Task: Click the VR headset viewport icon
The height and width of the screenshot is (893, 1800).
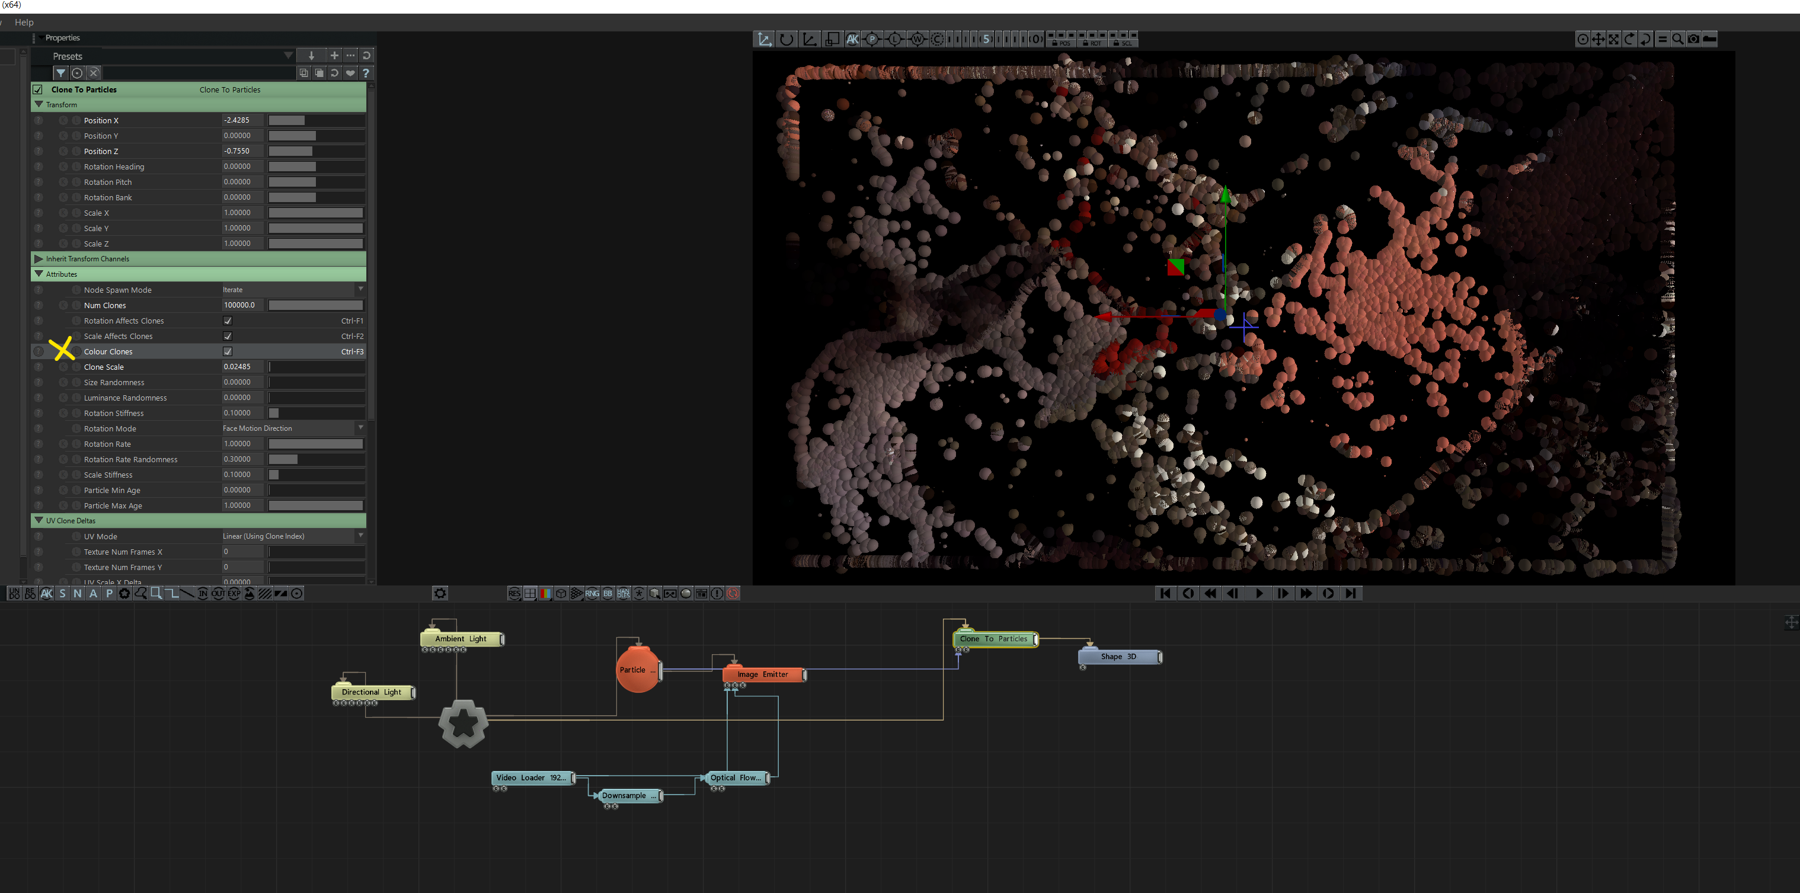Action: coord(670,593)
